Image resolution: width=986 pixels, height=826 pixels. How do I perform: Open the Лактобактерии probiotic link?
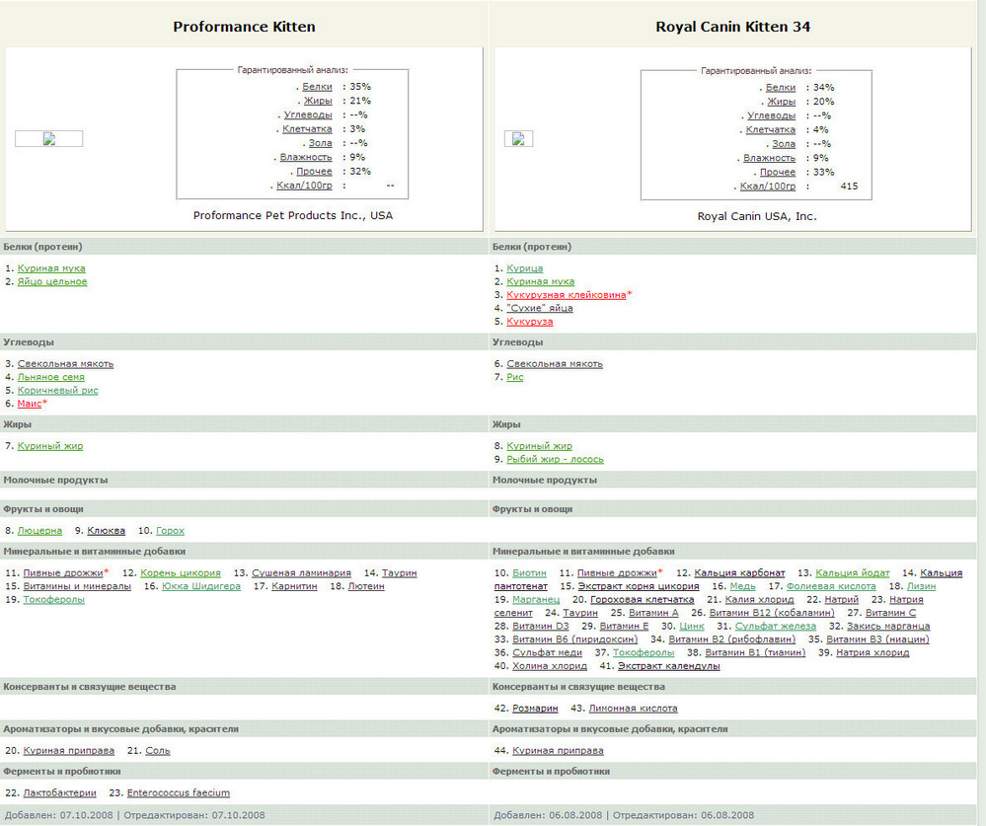tap(60, 793)
